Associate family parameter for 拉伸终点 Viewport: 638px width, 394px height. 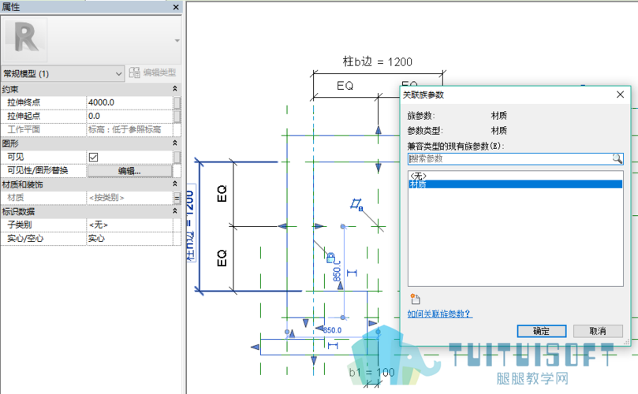click(177, 102)
